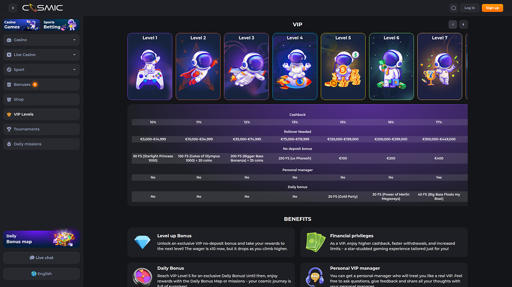Click the Level up Bonus heading

(175, 236)
